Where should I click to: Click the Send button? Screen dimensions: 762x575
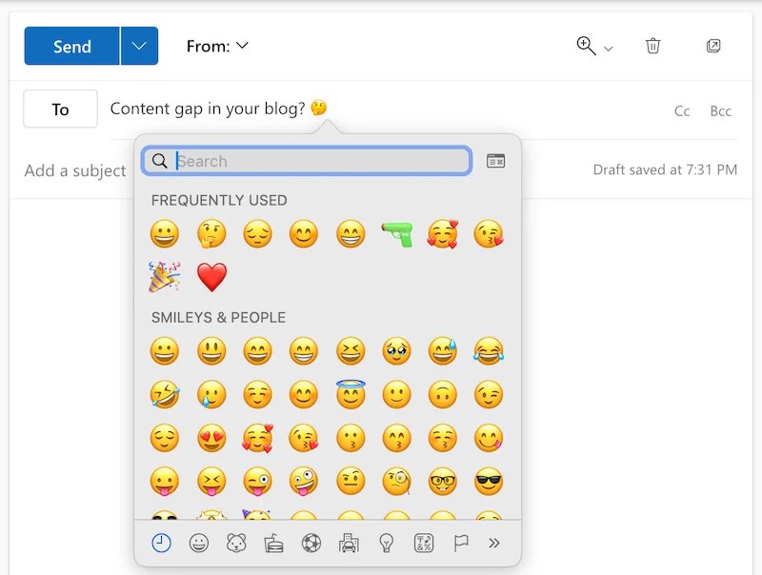pyautogui.click(x=70, y=45)
